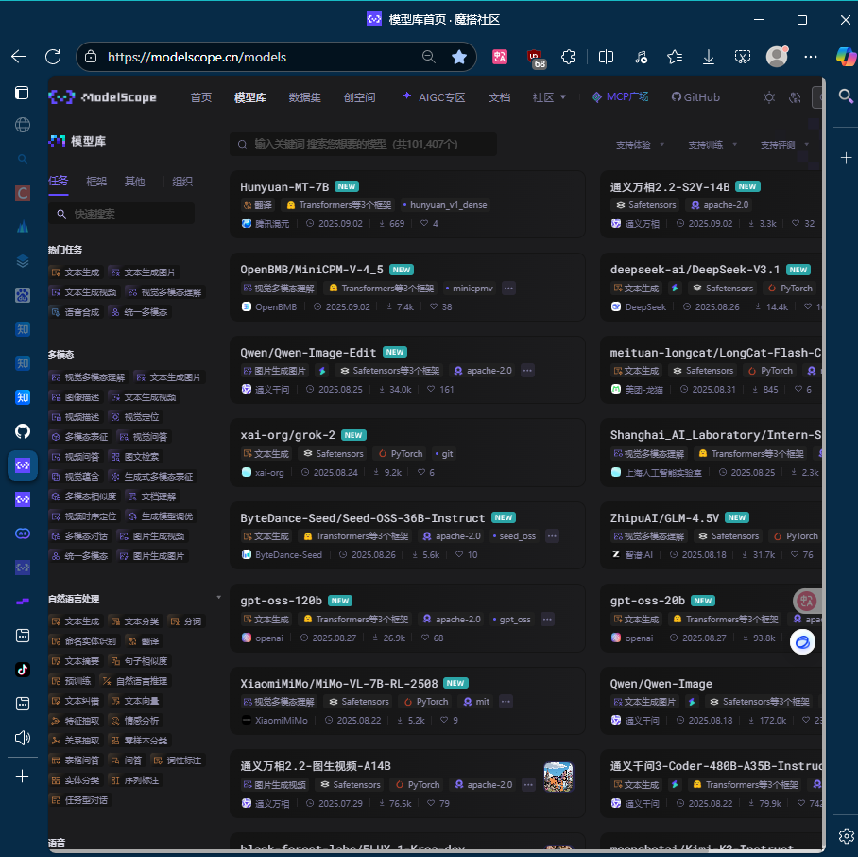Open the gpt-oss-20b model card

pyautogui.click(x=712, y=619)
